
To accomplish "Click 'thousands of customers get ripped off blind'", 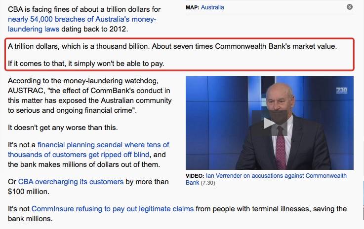I will [79, 155].
